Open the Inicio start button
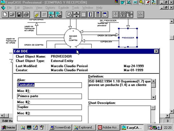This screenshot has width=174, height=131. click(8, 127)
